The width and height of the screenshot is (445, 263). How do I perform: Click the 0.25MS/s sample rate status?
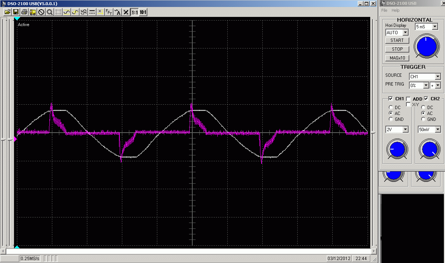[x=31, y=259]
